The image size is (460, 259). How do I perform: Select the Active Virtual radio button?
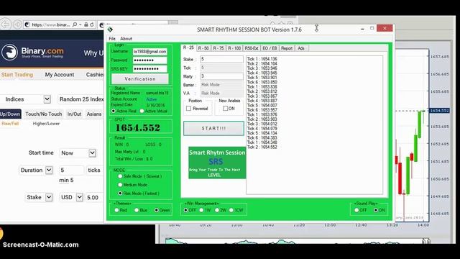(142, 111)
